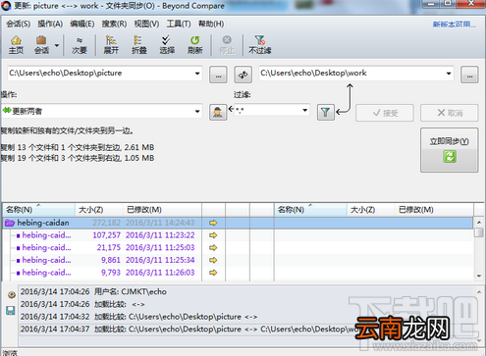This screenshot has width=486, height=356.
Task: Open the Sessions (会话) briefcase icon
Action: (x=41, y=45)
